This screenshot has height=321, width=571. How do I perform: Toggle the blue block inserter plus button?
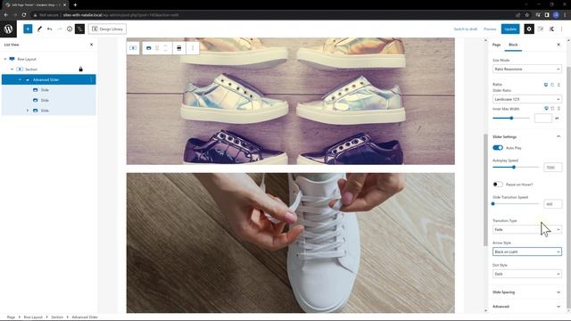pyautogui.click(x=28, y=29)
